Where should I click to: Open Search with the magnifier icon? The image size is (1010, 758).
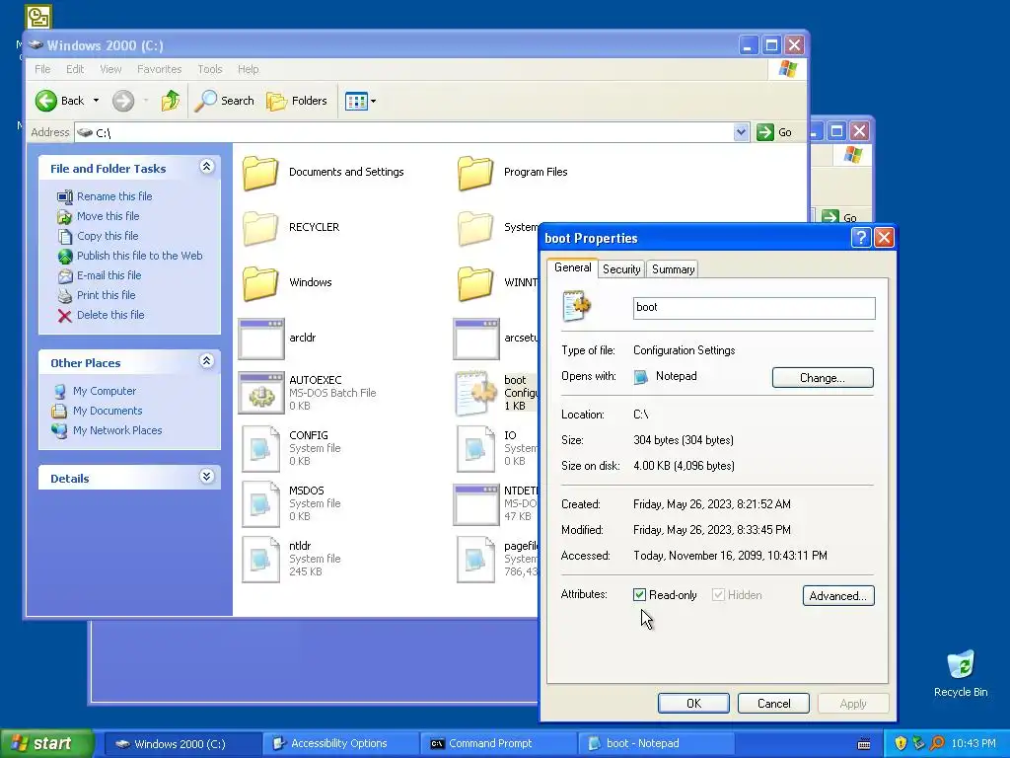pyautogui.click(x=205, y=101)
